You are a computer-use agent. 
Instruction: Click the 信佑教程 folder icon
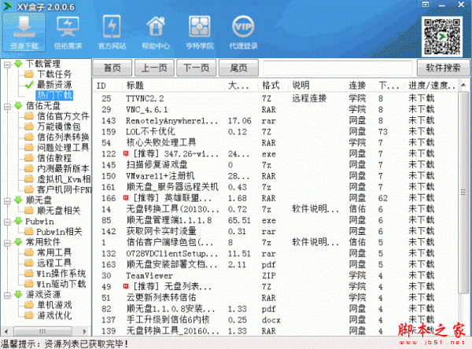pos(29,158)
